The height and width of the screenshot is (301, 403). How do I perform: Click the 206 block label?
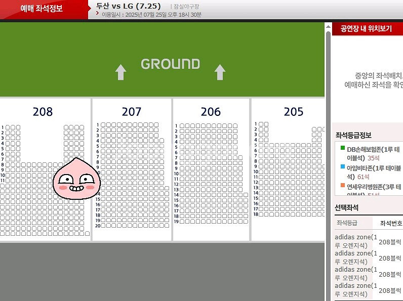click(x=211, y=112)
